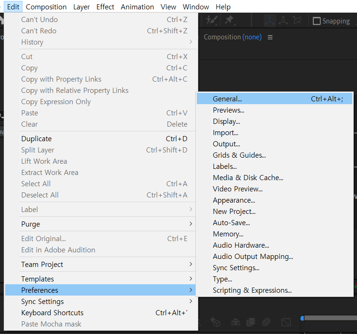Click the gray time navigator bar
This screenshot has width=357, height=334.
(331, 318)
